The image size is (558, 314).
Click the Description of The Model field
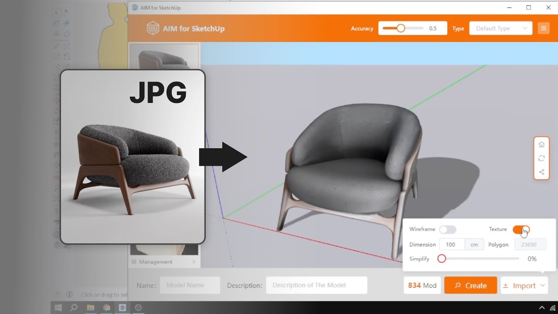click(x=317, y=285)
